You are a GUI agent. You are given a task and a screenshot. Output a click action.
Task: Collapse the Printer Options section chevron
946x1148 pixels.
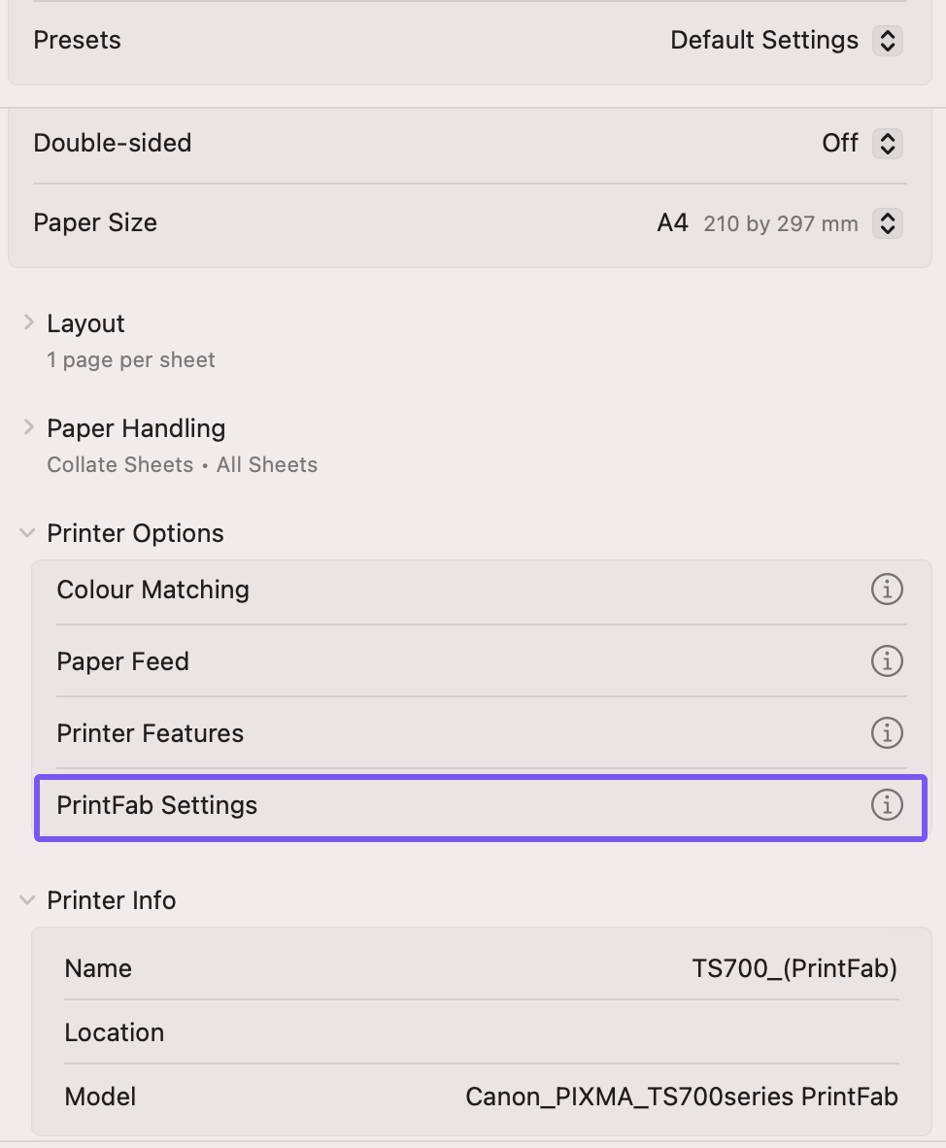coord(28,533)
